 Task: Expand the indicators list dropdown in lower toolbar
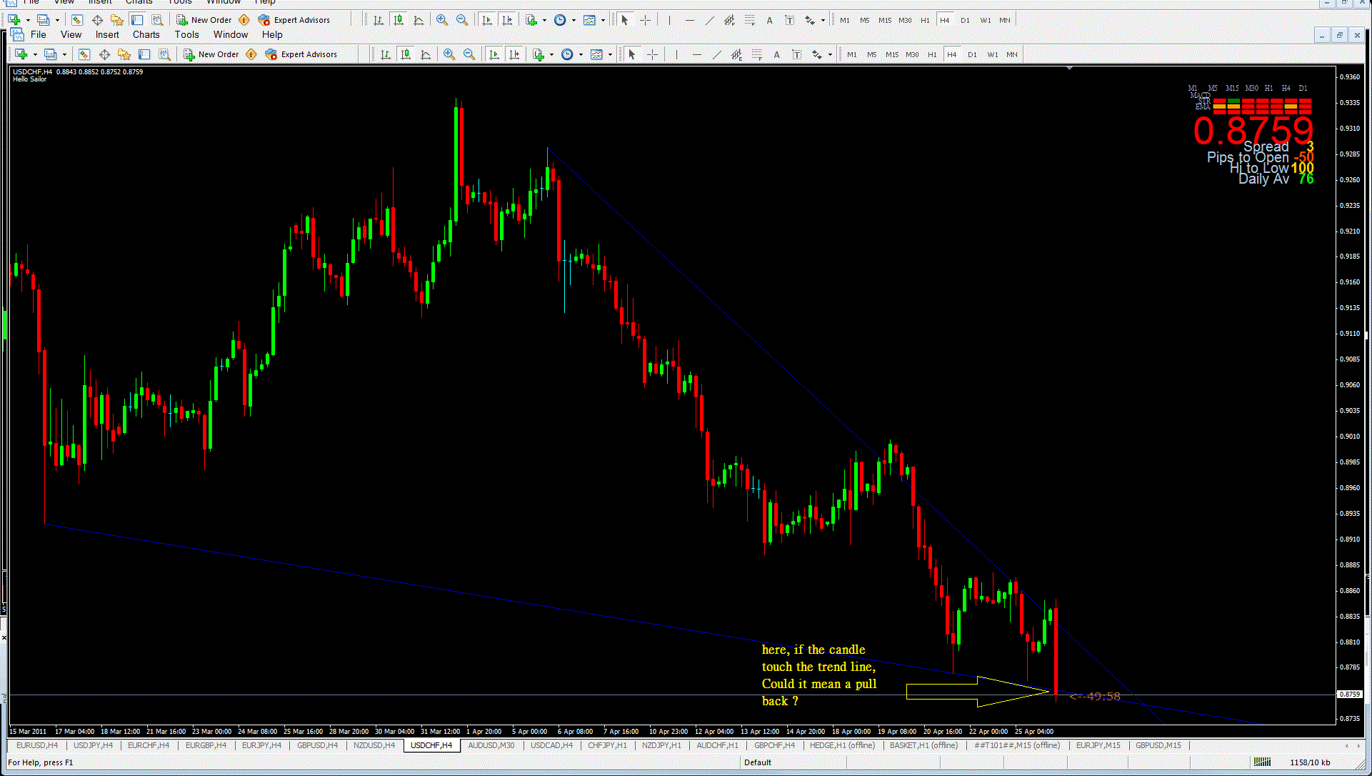(x=551, y=54)
